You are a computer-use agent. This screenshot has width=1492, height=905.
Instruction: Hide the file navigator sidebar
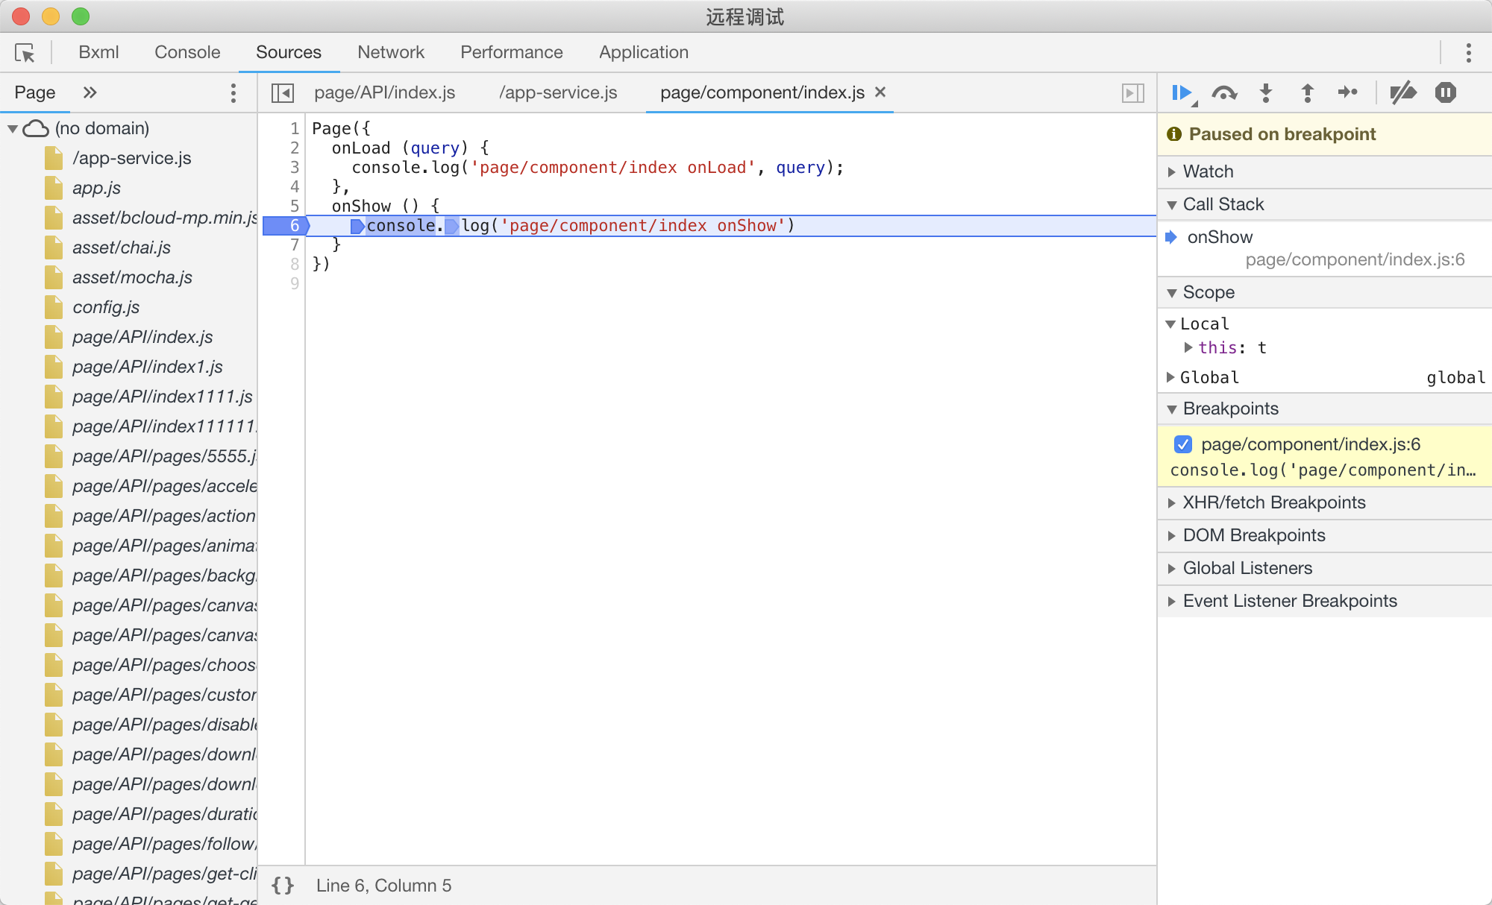(x=283, y=92)
